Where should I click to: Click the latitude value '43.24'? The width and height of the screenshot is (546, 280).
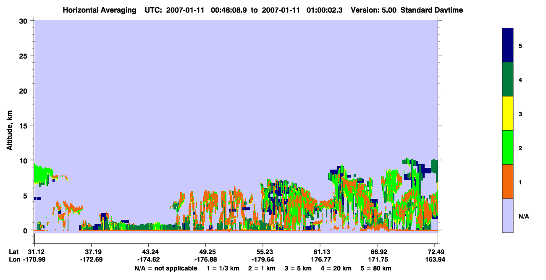click(x=148, y=252)
